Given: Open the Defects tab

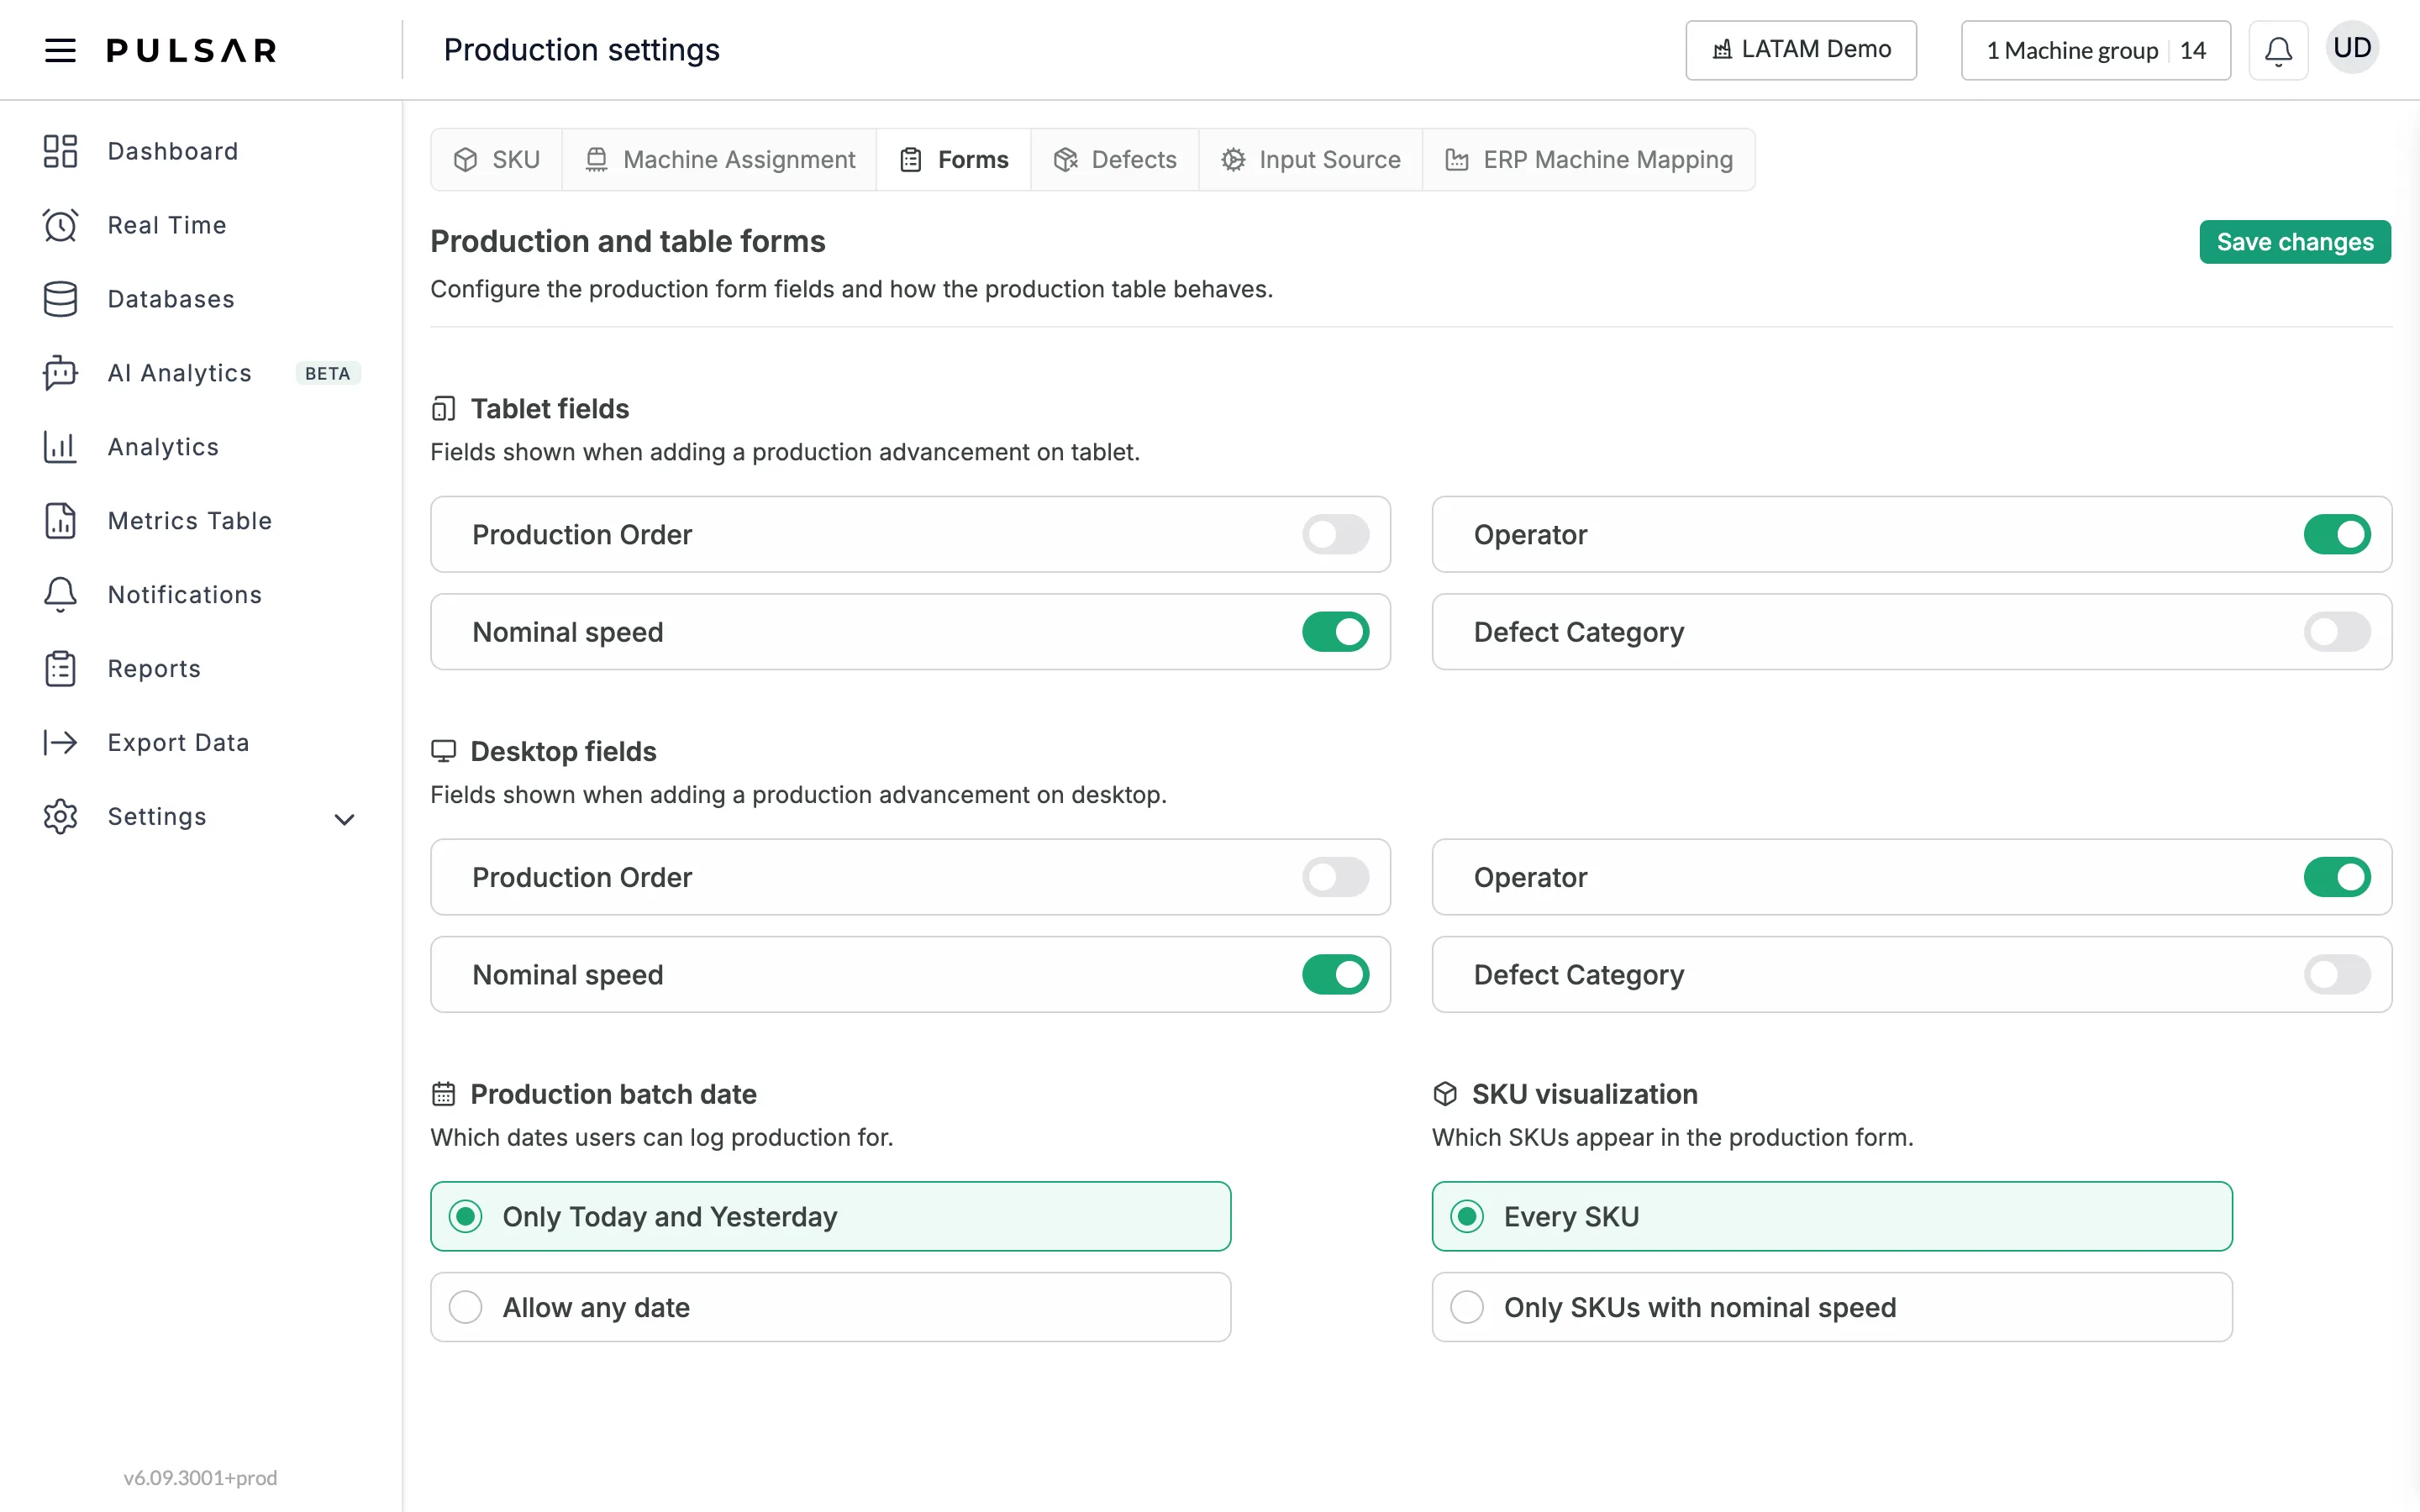Looking at the screenshot, I should tap(1114, 160).
